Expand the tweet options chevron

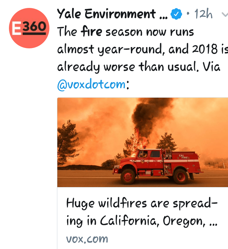tap(225, 15)
